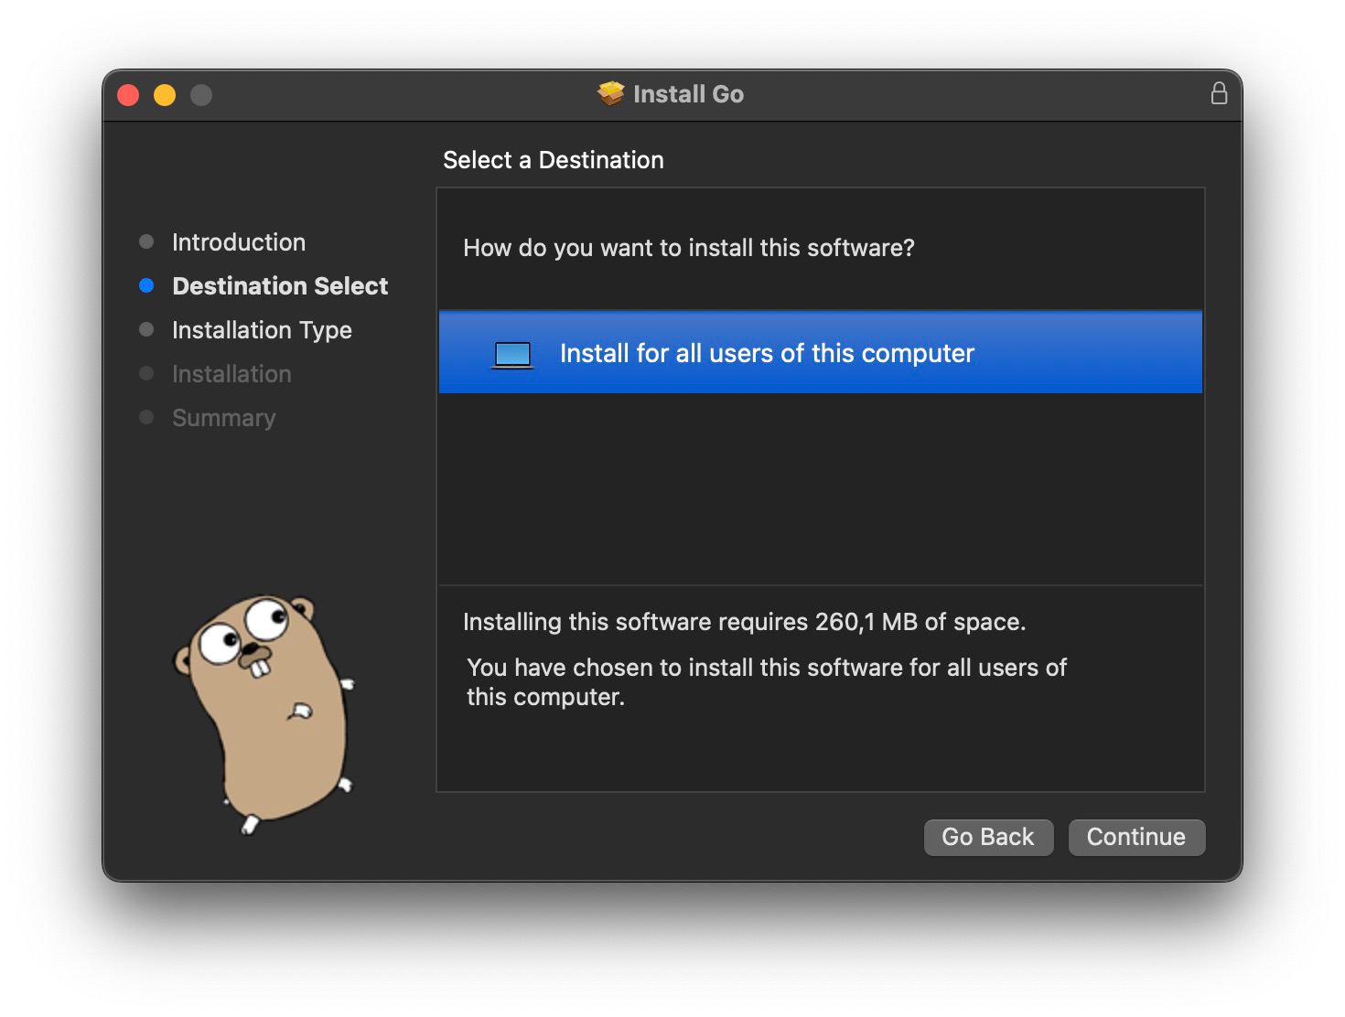Click the laptop icon in destination row
Viewport: 1345px width, 1017px height.
tap(512, 354)
